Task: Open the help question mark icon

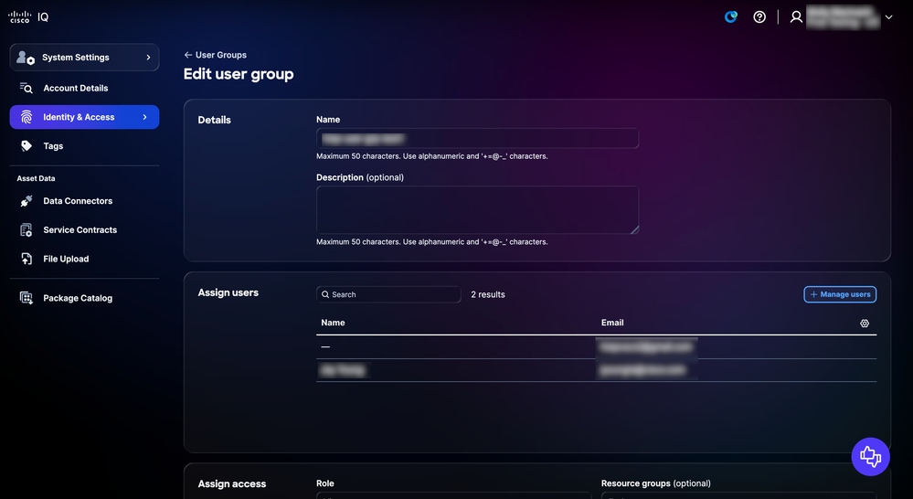Action: point(759,16)
